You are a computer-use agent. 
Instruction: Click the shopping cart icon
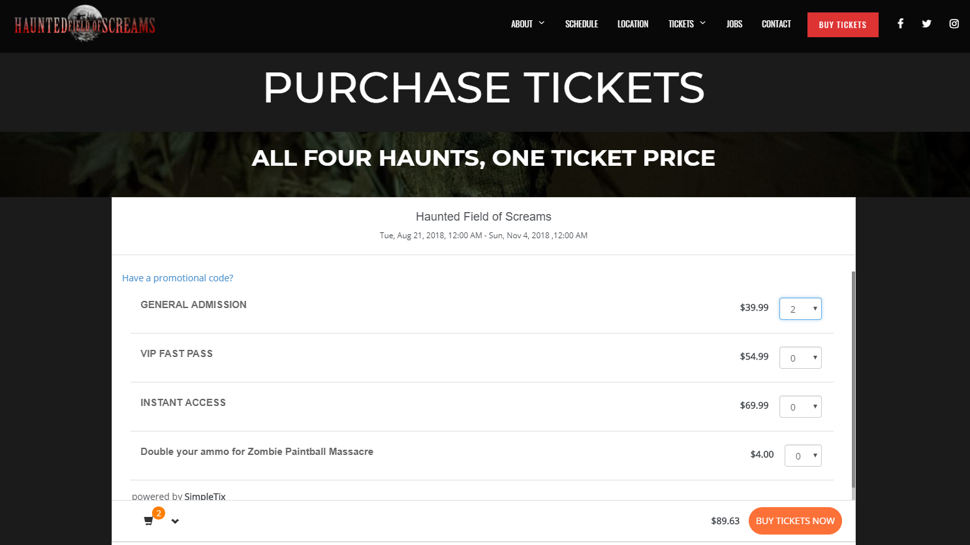149,521
